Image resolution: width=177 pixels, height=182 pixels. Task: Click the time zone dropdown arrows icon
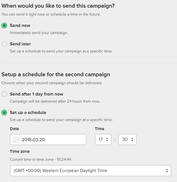click(x=167, y=171)
